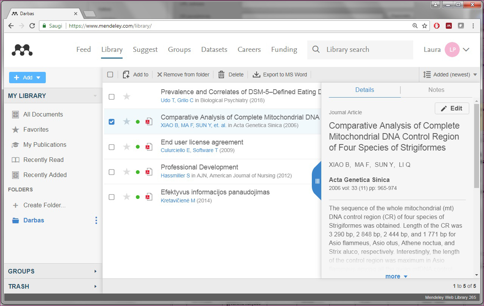Screen dimensions: 484x306
Task: Go to the Datasets menu item
Action: click(214, 50)
